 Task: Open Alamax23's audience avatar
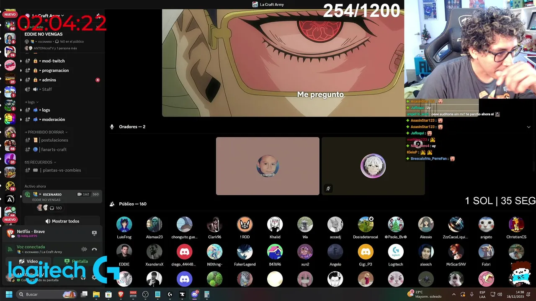coord(154,224)
